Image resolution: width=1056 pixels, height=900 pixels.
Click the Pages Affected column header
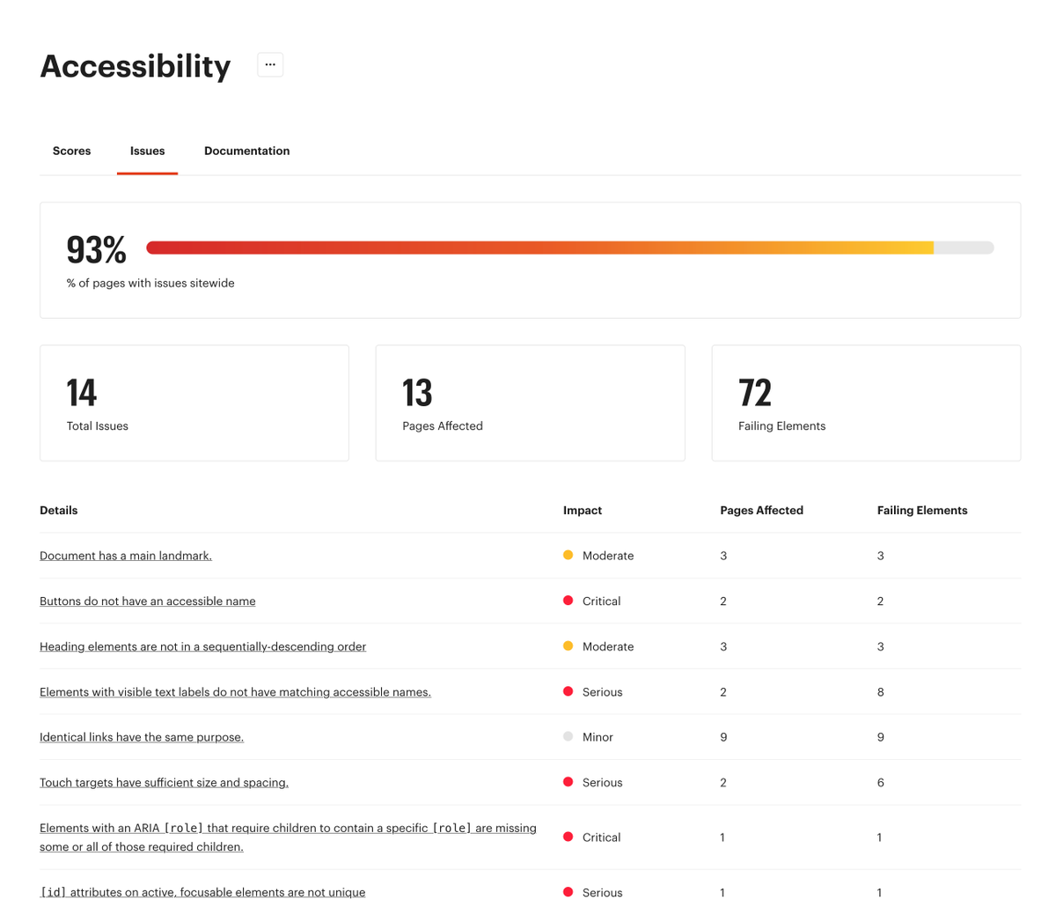click(x=762, y=510)
